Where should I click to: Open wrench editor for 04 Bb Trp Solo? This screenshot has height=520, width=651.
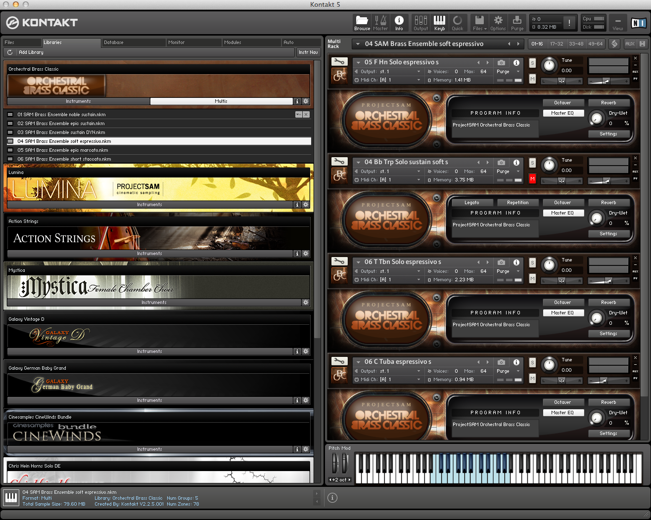(x=339, y=162)
